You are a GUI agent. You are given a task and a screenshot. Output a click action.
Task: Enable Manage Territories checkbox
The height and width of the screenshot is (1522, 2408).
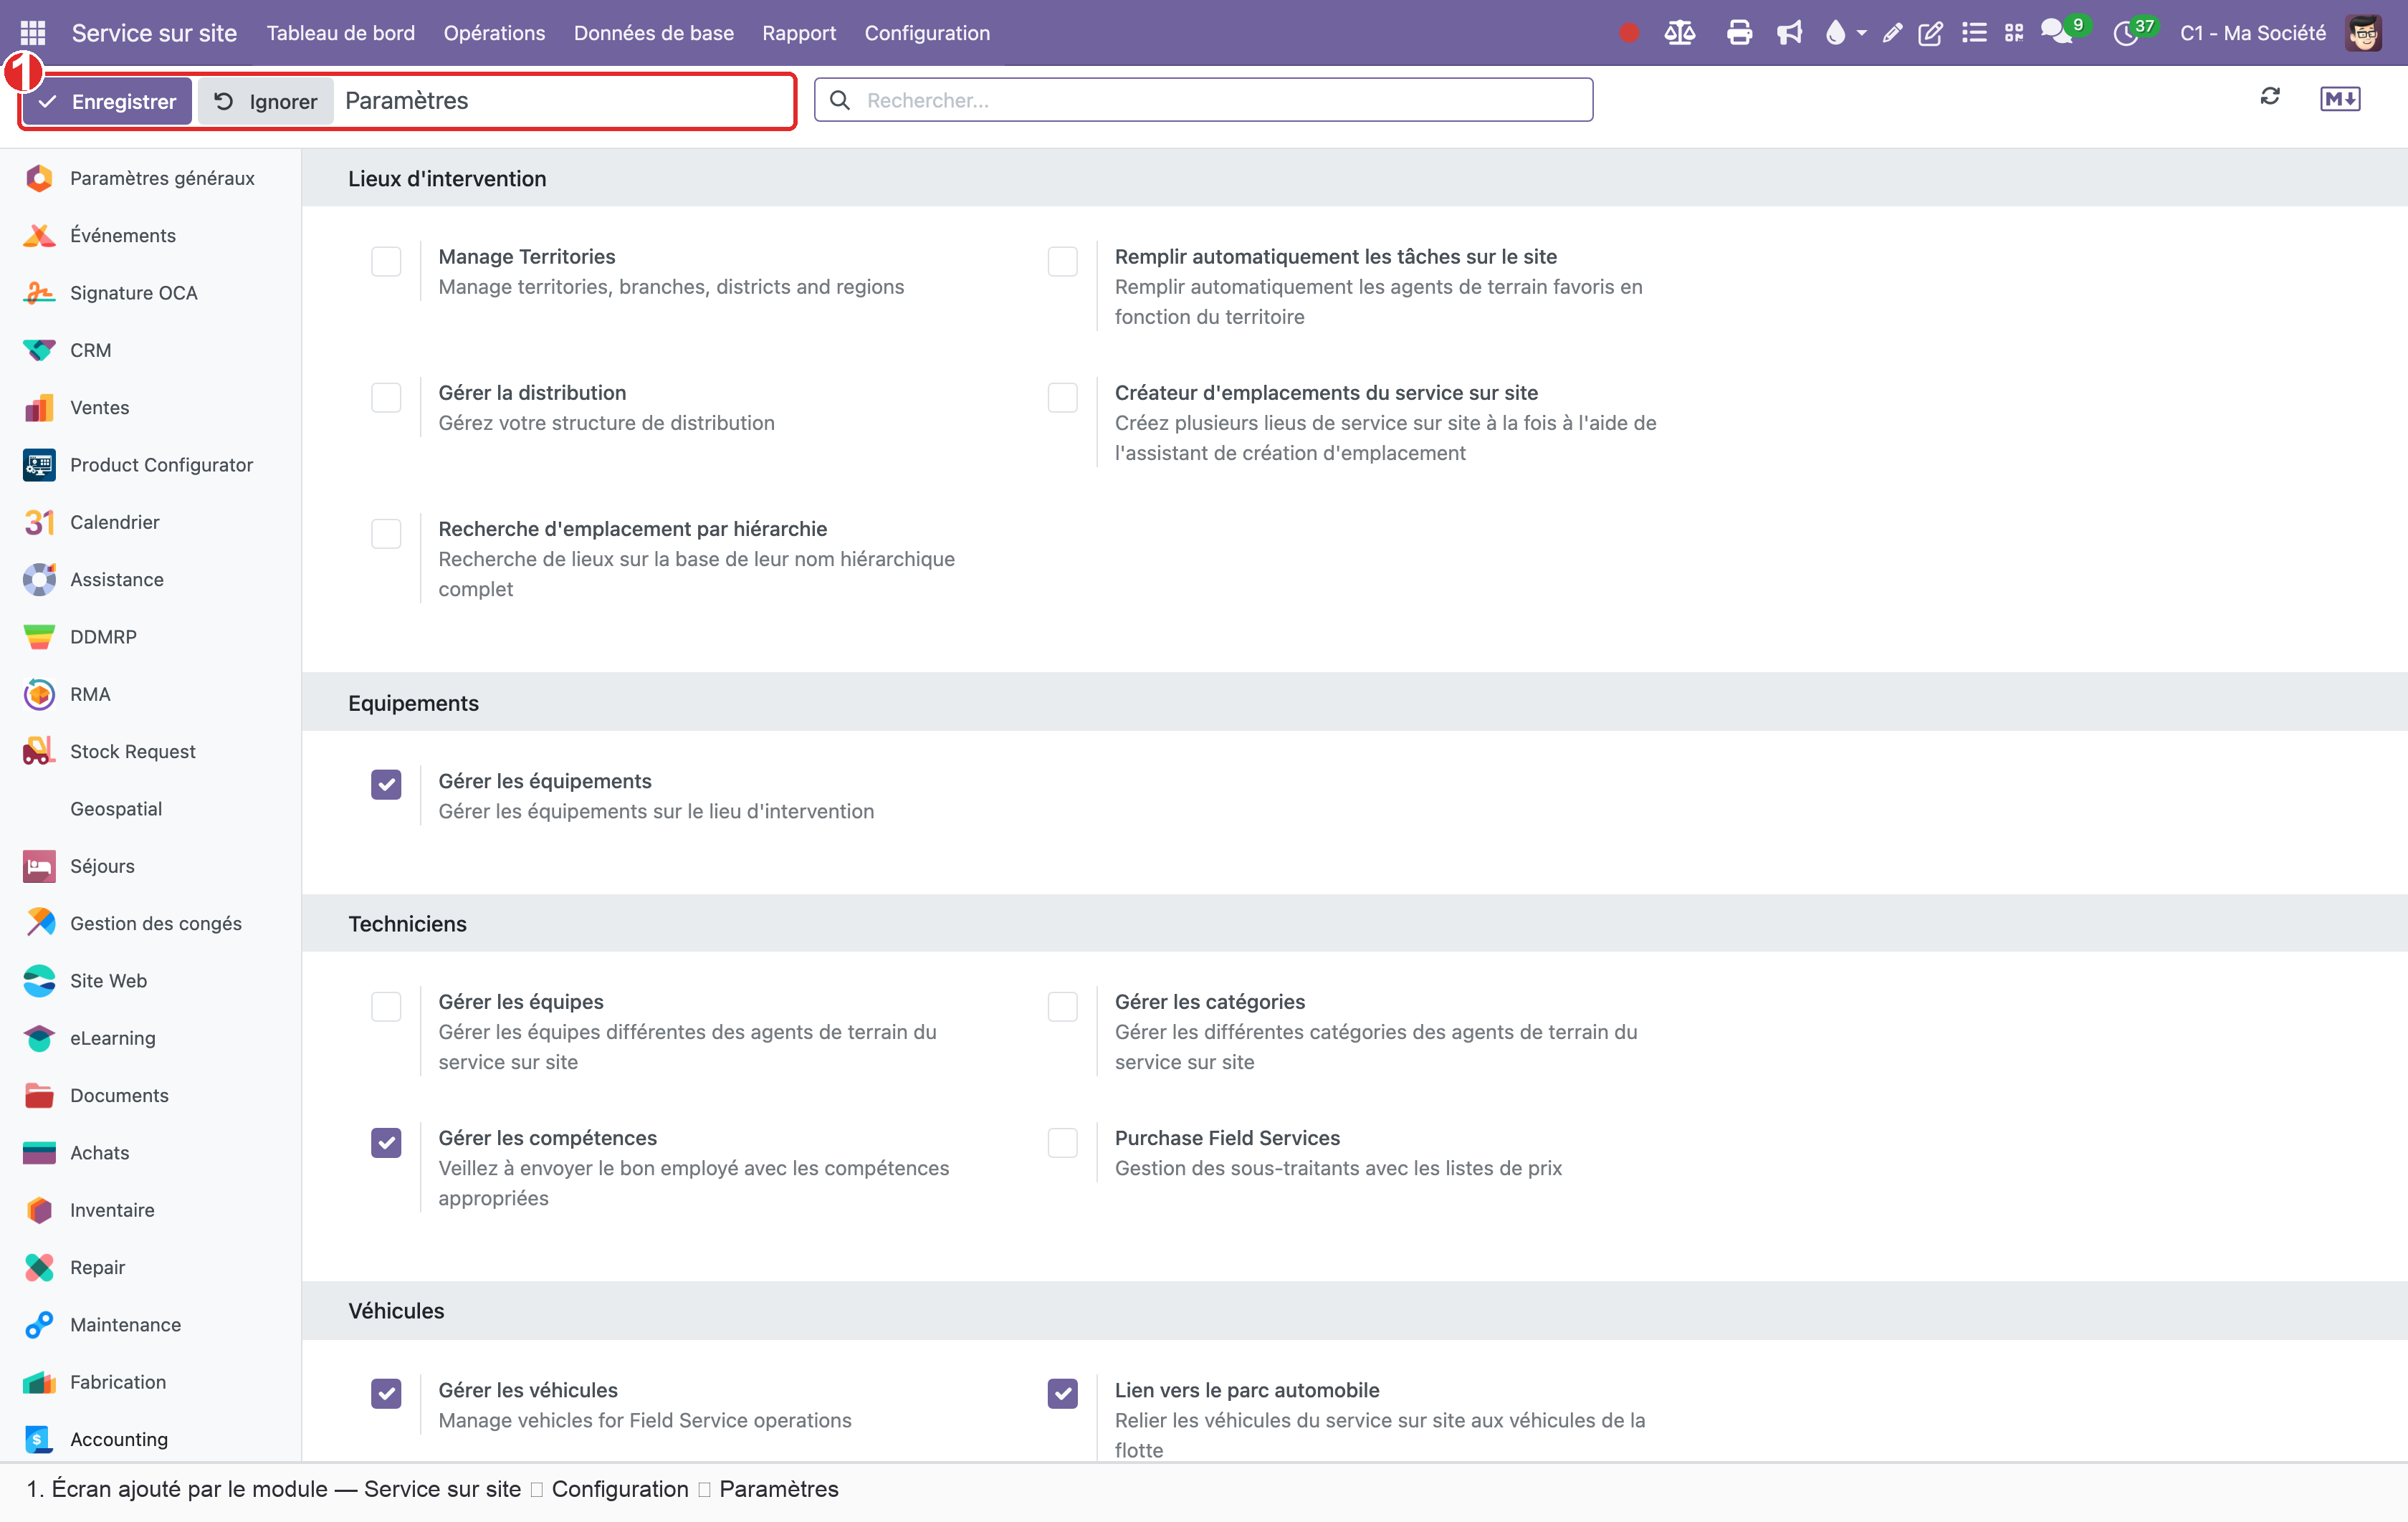pyautogui.click(x=386, y=261)
